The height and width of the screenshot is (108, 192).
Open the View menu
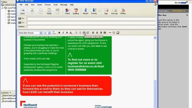tap(33, 5)
